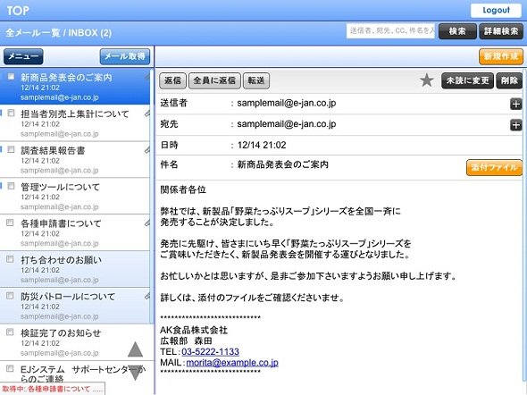This screenshot has height=395, width=527.
Task: Open the morita@example.co.jp mail link
Action: (232, 363)
